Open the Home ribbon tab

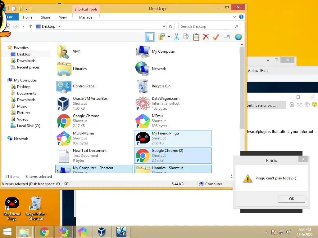(28, 17)
